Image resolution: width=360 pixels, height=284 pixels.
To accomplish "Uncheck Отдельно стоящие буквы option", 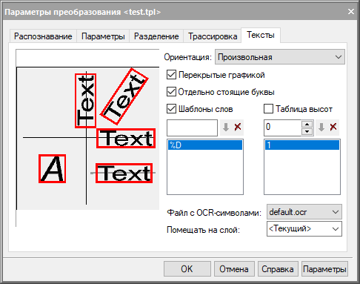I will 171,92.
